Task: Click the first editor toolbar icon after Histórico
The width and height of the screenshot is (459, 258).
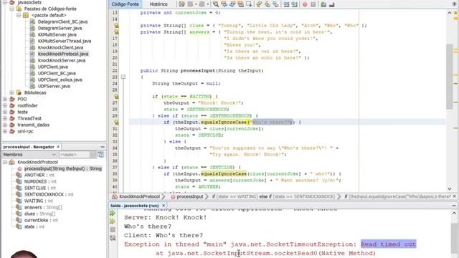Action: click(x=181, y=4)
